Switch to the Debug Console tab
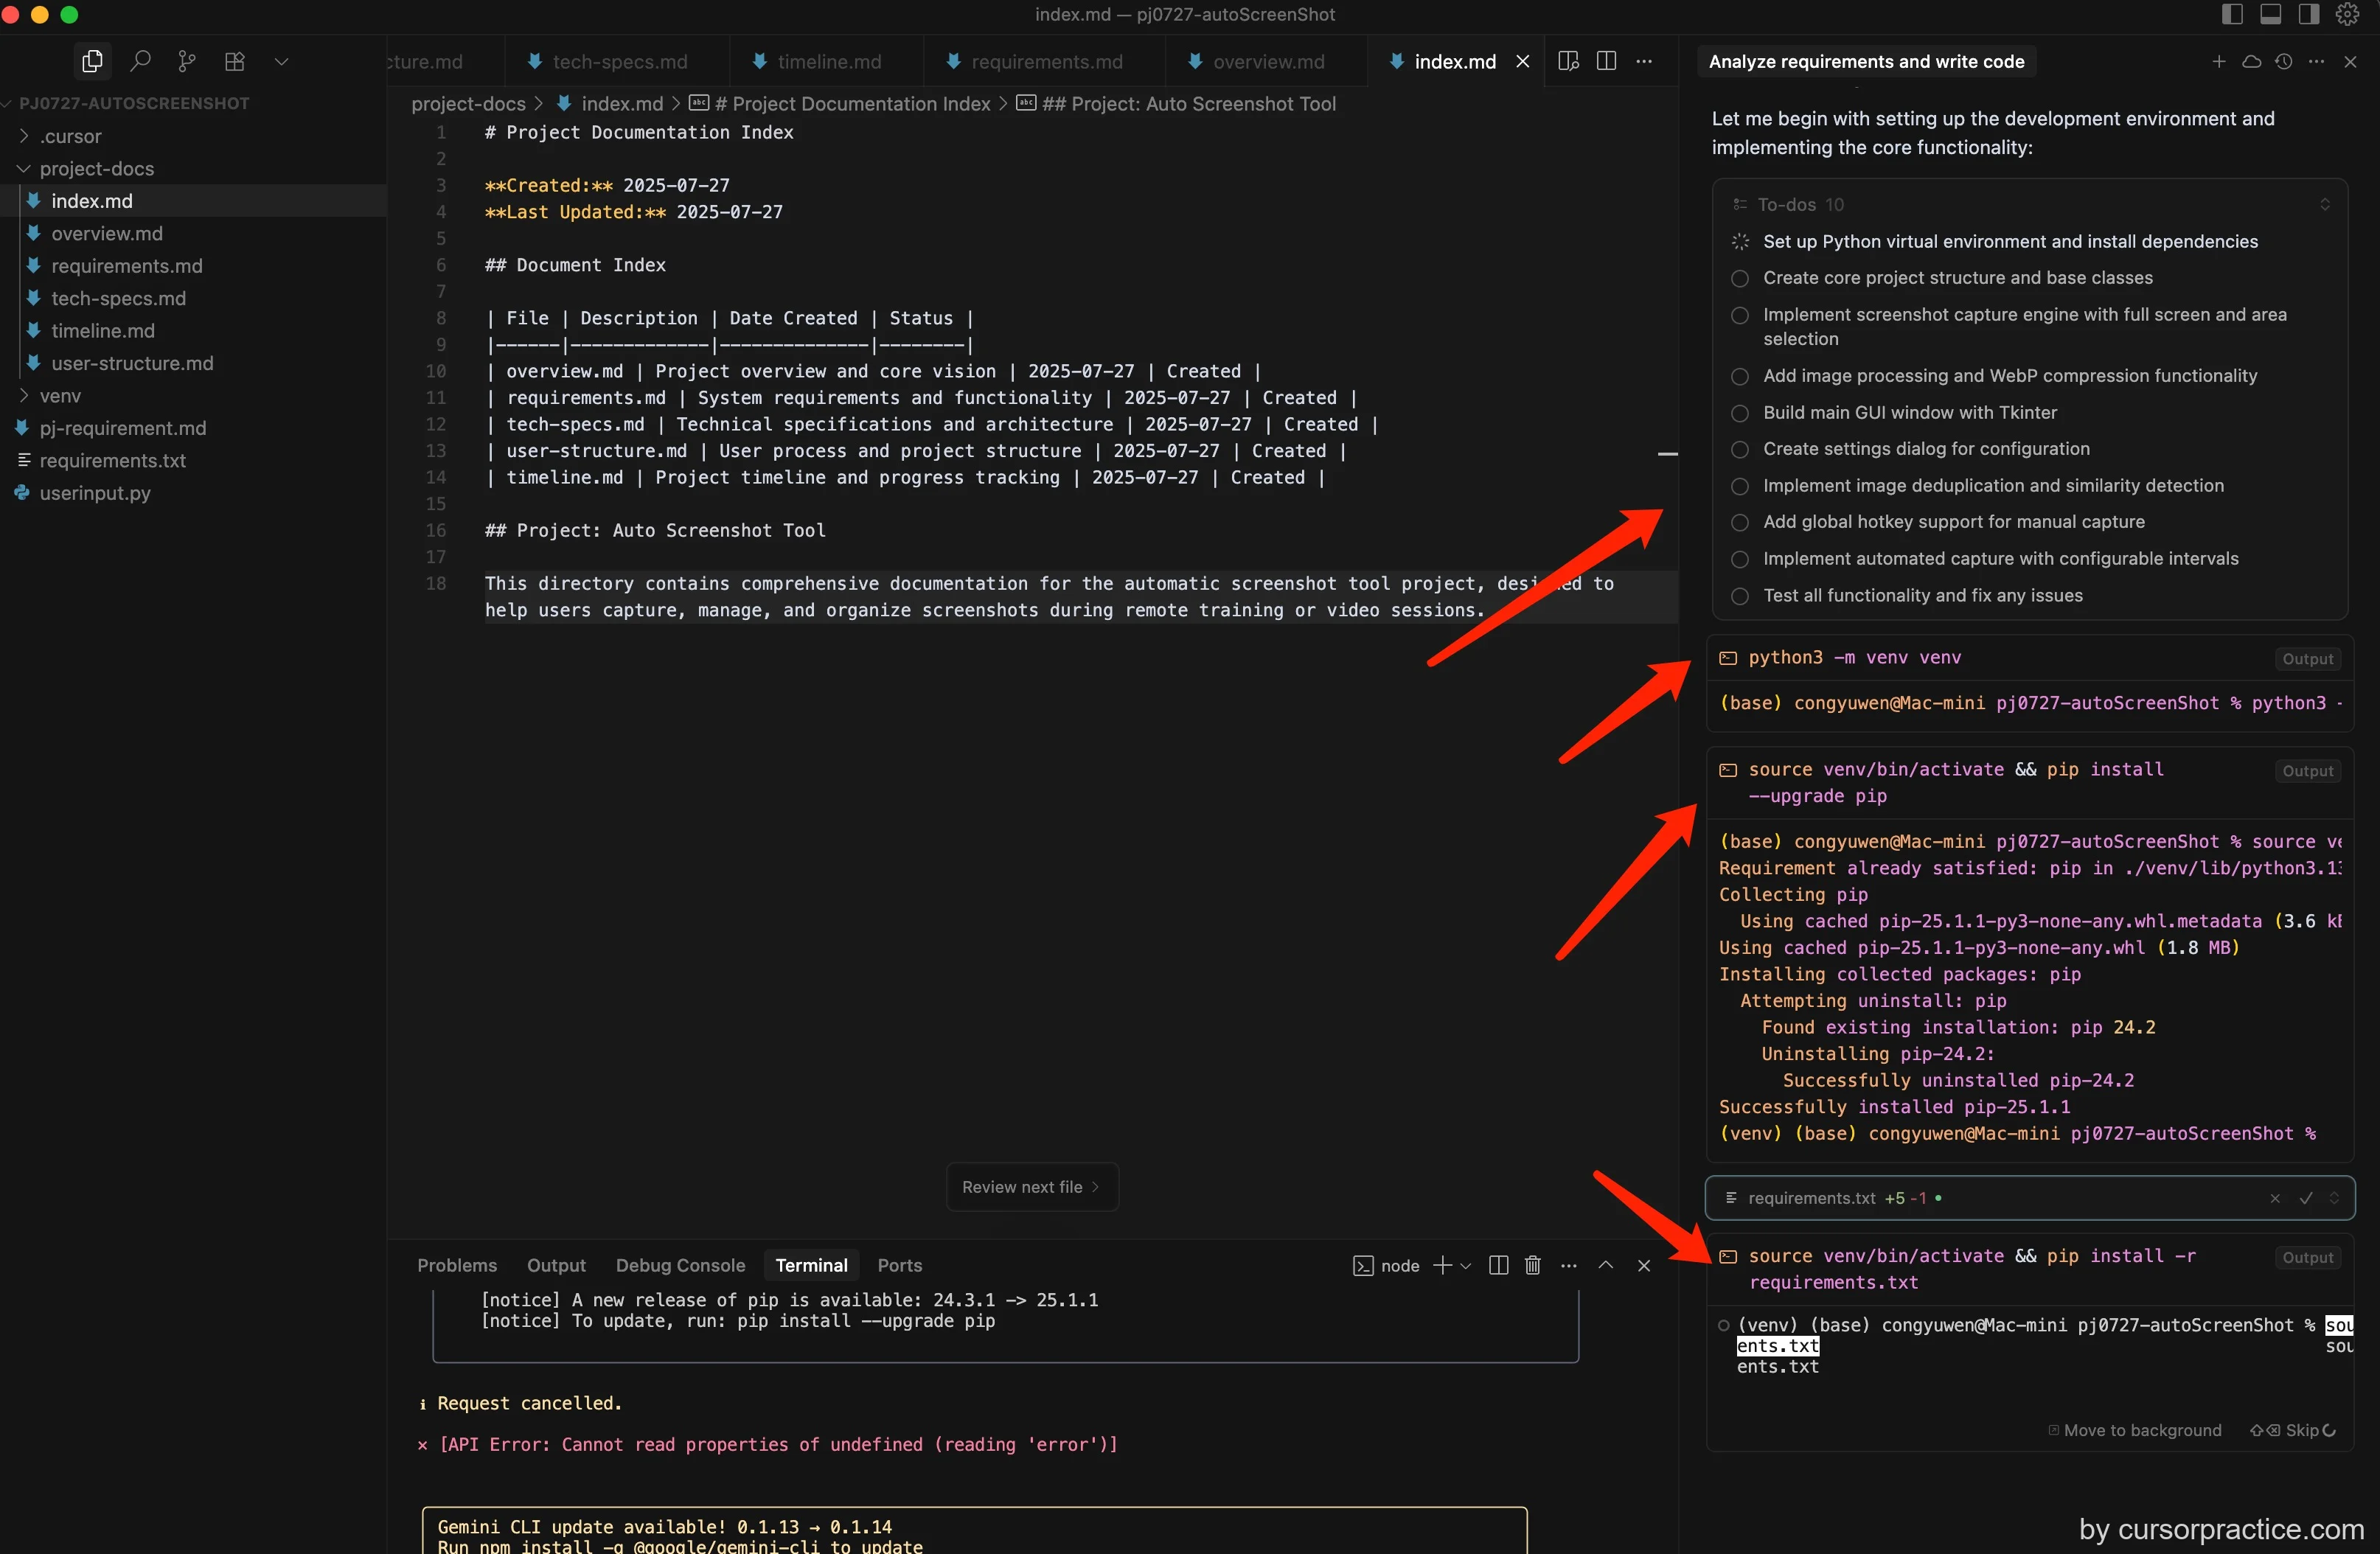The width and height of the screenshot is (2380, 1554). click(x=680, y=1265)
